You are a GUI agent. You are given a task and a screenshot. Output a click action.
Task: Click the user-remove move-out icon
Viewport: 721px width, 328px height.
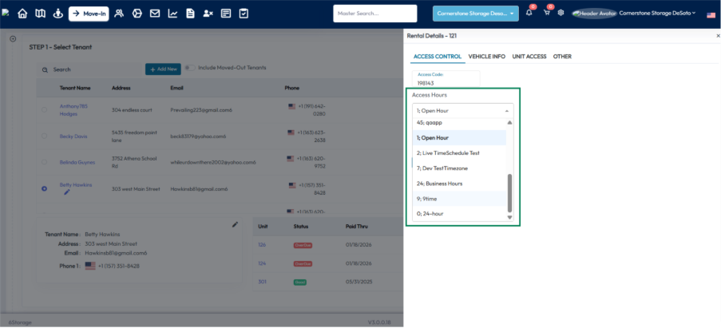click(x=208, y=14)
